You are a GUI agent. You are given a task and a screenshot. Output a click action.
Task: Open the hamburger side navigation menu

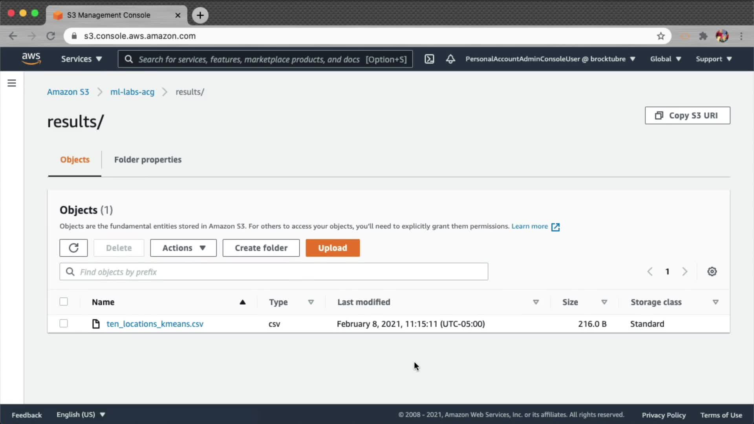coord(12,83)
